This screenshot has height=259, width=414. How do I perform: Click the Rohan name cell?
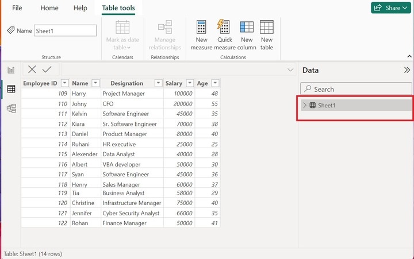[x=86, y=223]
